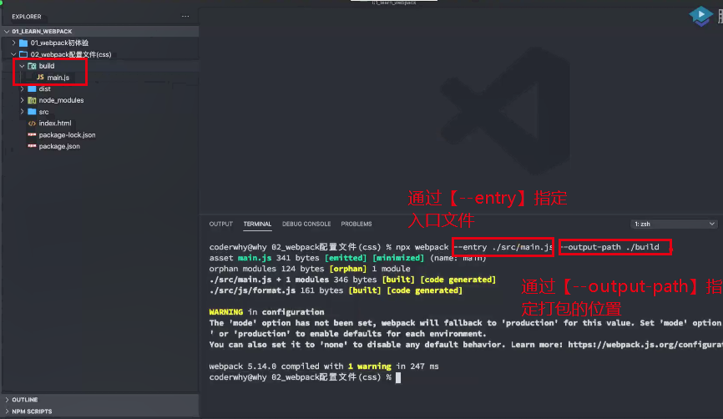
Task: Select the dist folder name
Action: (45, 88)
